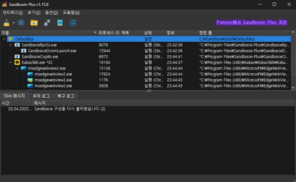296x182 pixels.
Task: Click the icon of msedgewebview2.exe PID 1176
Action: [x=30, y=80]
